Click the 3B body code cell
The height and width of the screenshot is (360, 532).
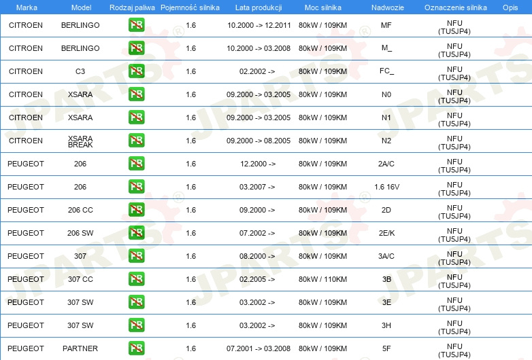tap(386, 279)
